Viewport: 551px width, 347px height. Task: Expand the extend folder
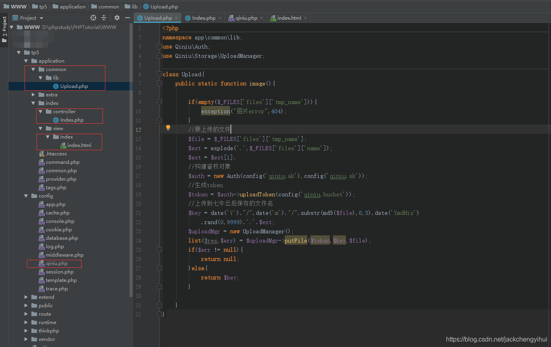click(x=26, y=297)
